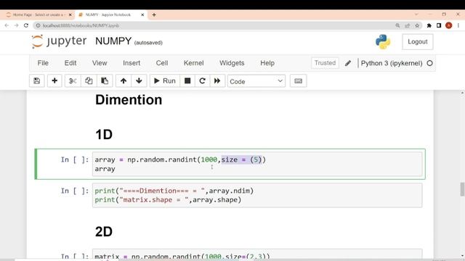Viewport: 465px width, 261px height.
Task: Click the Dimention heading
Action: 129,100
